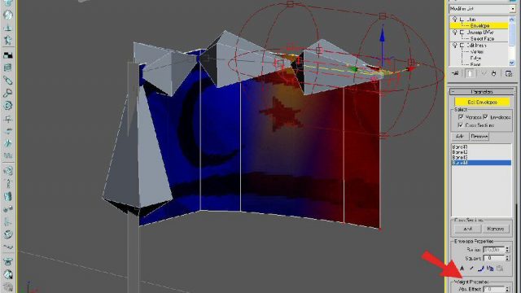Toggle Unwrap UVW modifier lightbulb
Image resolution: width=521 pixels, height=293 pixels.
click(x=454, y=33)
